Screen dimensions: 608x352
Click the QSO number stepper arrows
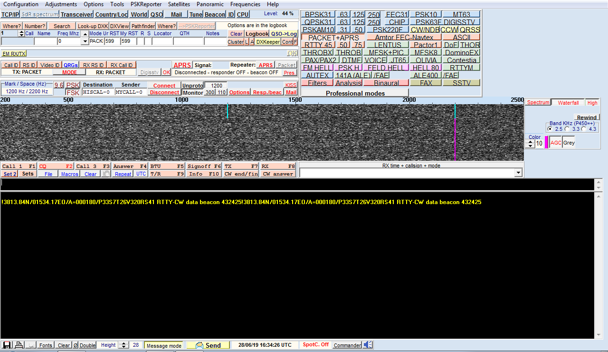point(21,33)
